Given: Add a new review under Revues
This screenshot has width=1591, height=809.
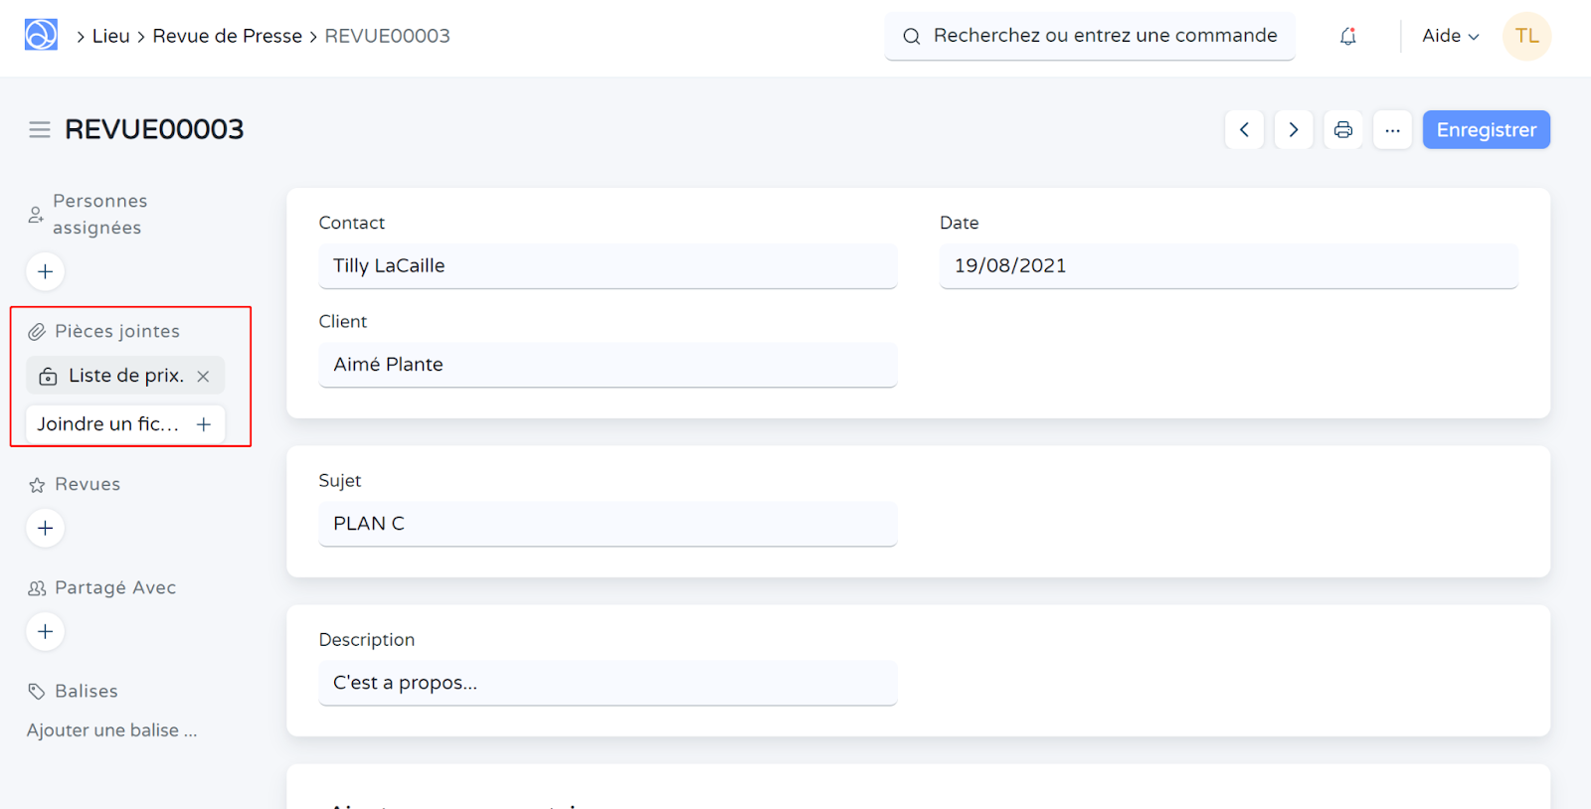Looking at the screenshot, I should coord(46,529).
